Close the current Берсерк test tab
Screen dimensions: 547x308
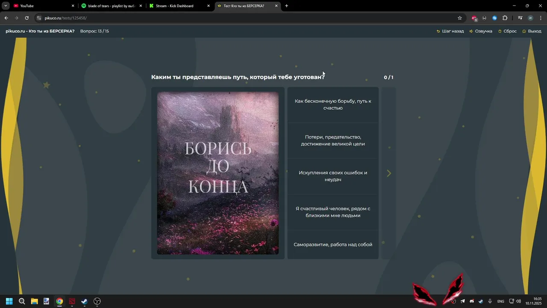pos(276,6)
